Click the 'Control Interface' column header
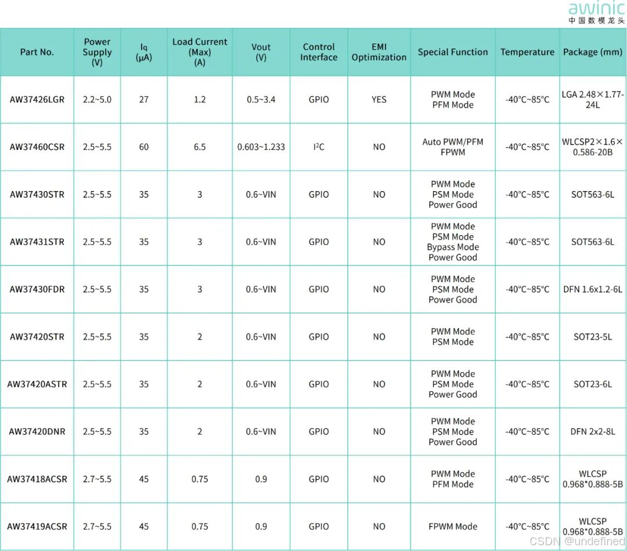627x551 pixels. pos(319,52)
